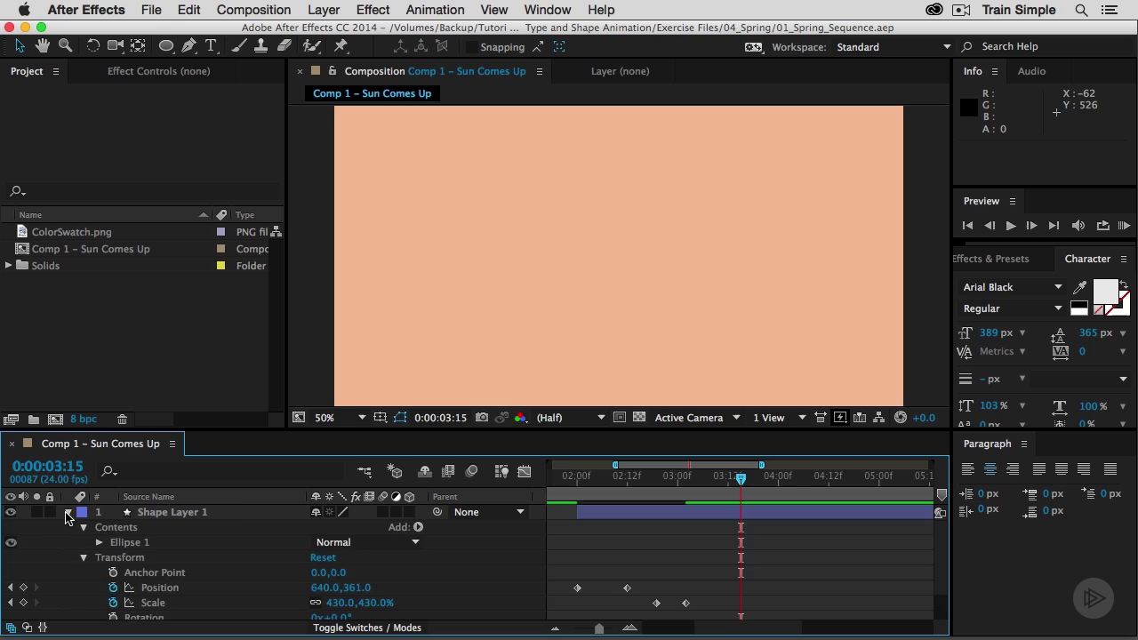The image size is (1138, 640).
Task: Select the Pen tool
Action: click(189, 45)
